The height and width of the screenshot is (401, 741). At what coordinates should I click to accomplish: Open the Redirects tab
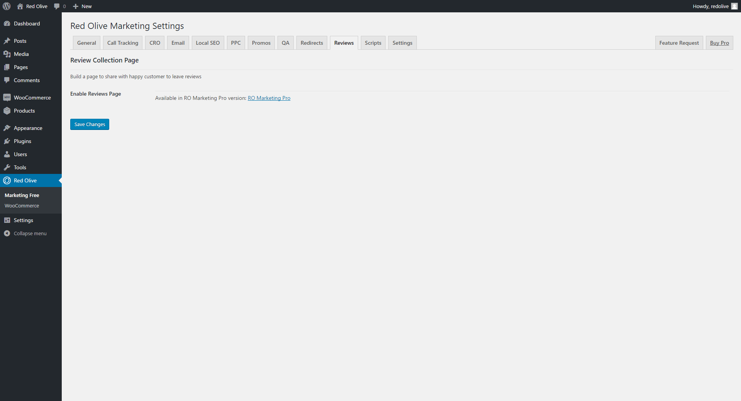click(x=312, y=43)
